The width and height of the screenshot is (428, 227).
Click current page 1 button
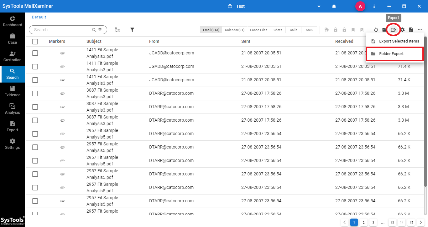point(354,223)
